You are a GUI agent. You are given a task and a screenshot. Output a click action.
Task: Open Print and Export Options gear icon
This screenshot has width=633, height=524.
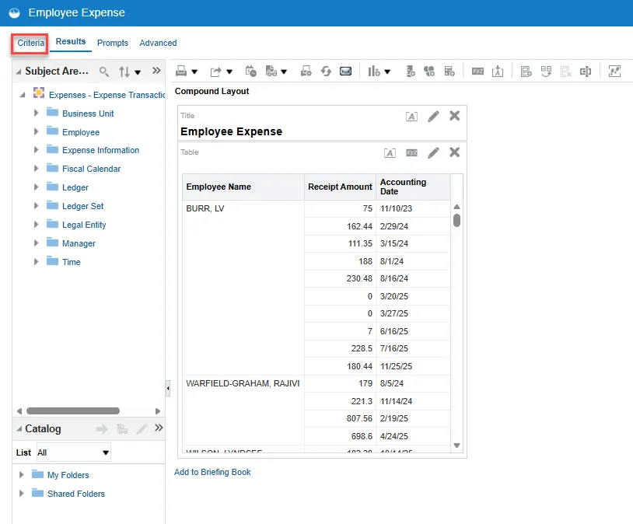306,72
